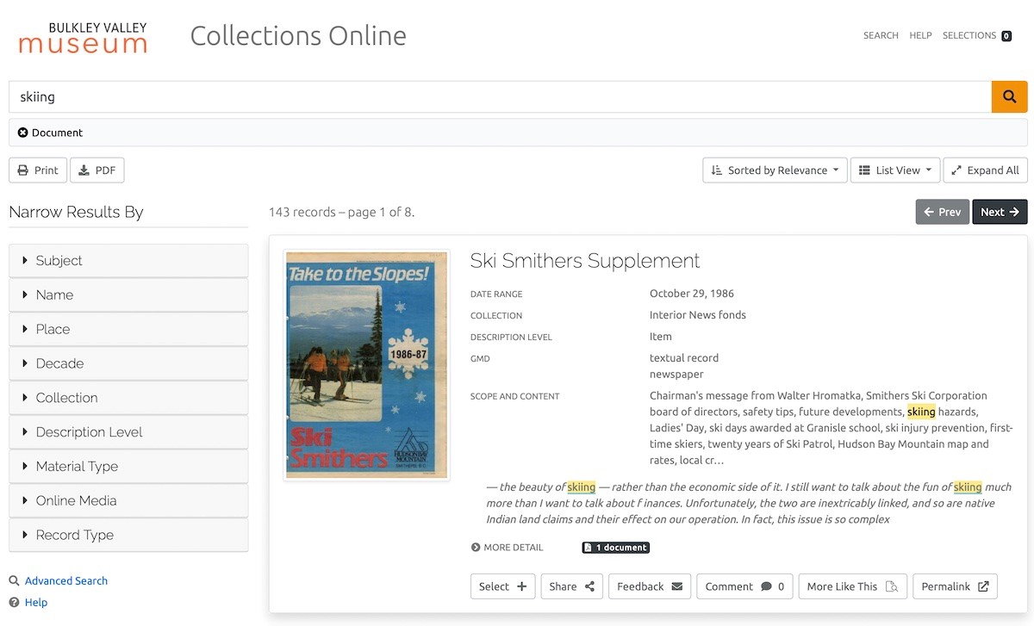The image size is (1034, 626).
Task: Find More Like This record
Action: [x=852, y=586]
